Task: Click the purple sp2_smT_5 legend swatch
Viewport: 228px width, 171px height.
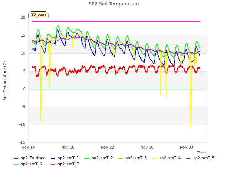Action: (188, 158)
